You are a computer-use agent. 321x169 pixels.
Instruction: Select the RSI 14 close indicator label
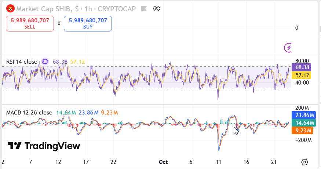(22, 62)
